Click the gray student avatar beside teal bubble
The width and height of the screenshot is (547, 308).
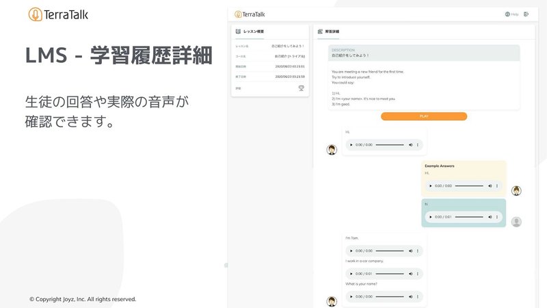click(516, 222)
